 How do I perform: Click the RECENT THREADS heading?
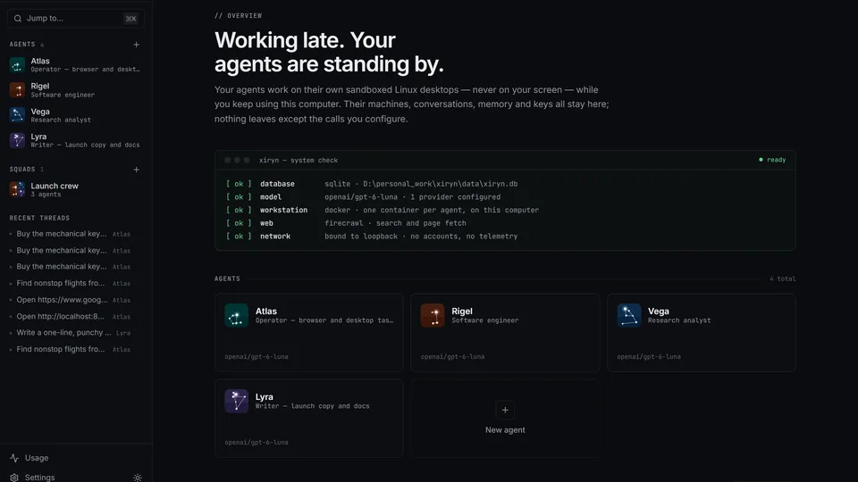tap(39, 218)
